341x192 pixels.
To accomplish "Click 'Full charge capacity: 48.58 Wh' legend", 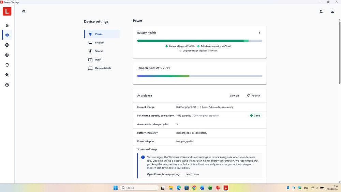I will [x=214, y=46].
